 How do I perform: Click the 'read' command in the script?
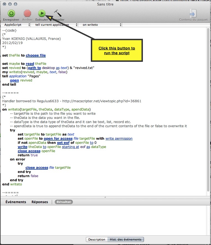pyautogui.click(x=30, y=63)
